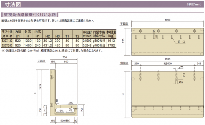Click the φ70 dimension label
The height and width of the screenshot is (125, 205).
pos(181,67)
